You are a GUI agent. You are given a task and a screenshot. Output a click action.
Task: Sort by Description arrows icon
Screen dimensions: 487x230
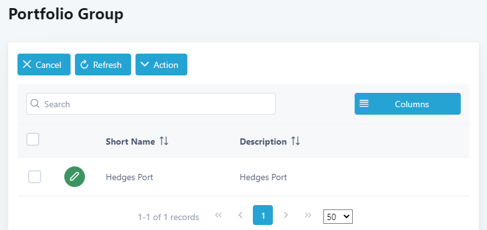296,141
